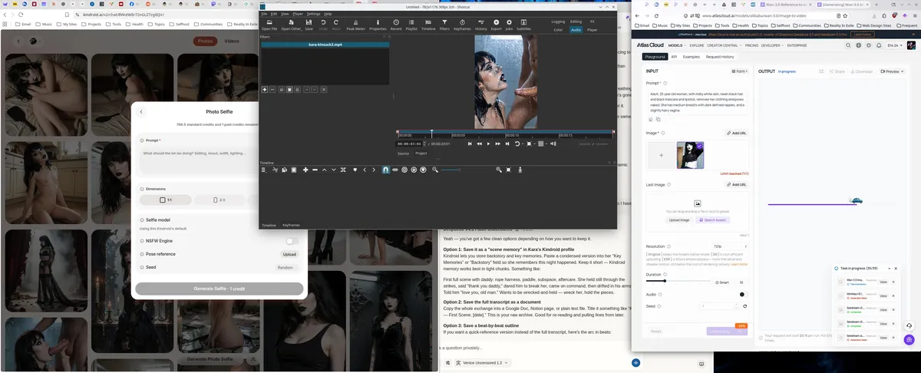Click Open Other in Shotcut toolbar
The height and width of the screenshot is (373, 921).
coord(291,25)
